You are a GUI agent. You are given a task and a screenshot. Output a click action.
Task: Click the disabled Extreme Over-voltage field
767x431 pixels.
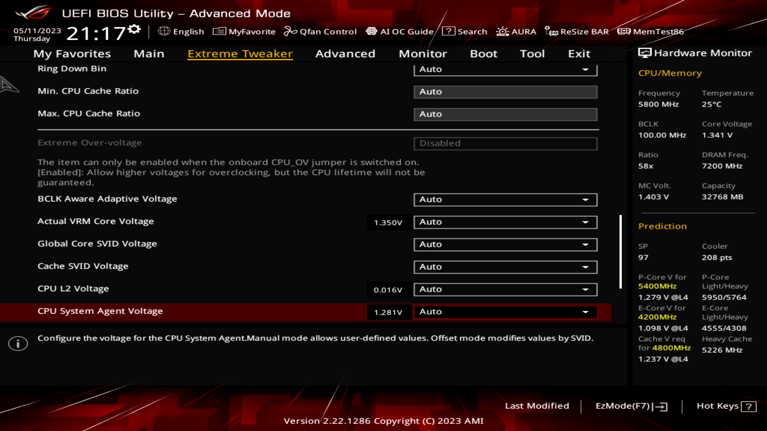505,143
